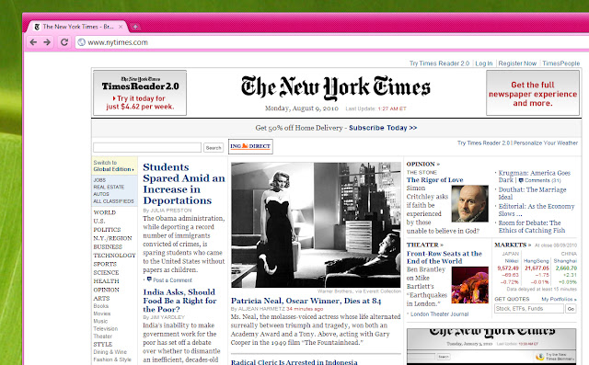Go to the SPORTS section
The height and width of the screenshot is (365, 589).
[x=105, y=264]
